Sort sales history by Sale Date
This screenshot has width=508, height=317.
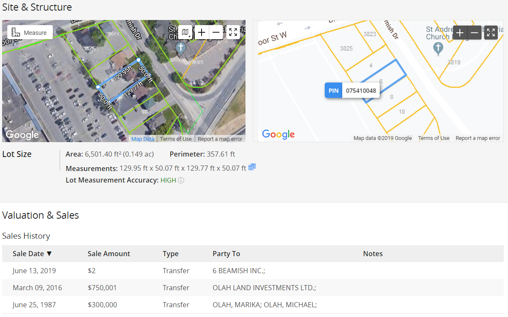pos(32,254)
